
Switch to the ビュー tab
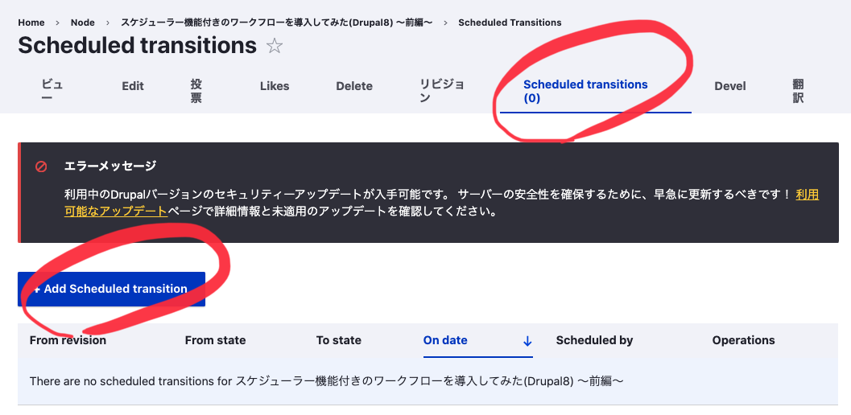(52, 91)
